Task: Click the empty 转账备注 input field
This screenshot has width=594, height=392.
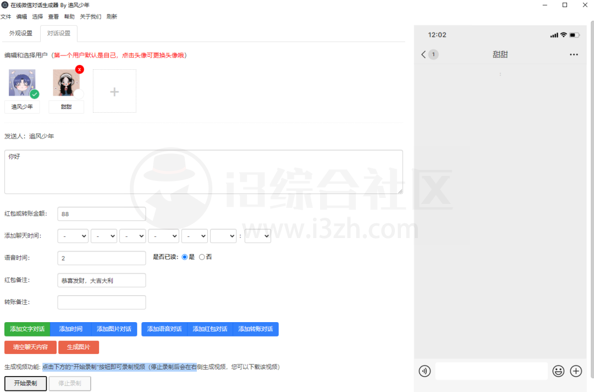Action: pyautogui.click(x=102, y=302)
